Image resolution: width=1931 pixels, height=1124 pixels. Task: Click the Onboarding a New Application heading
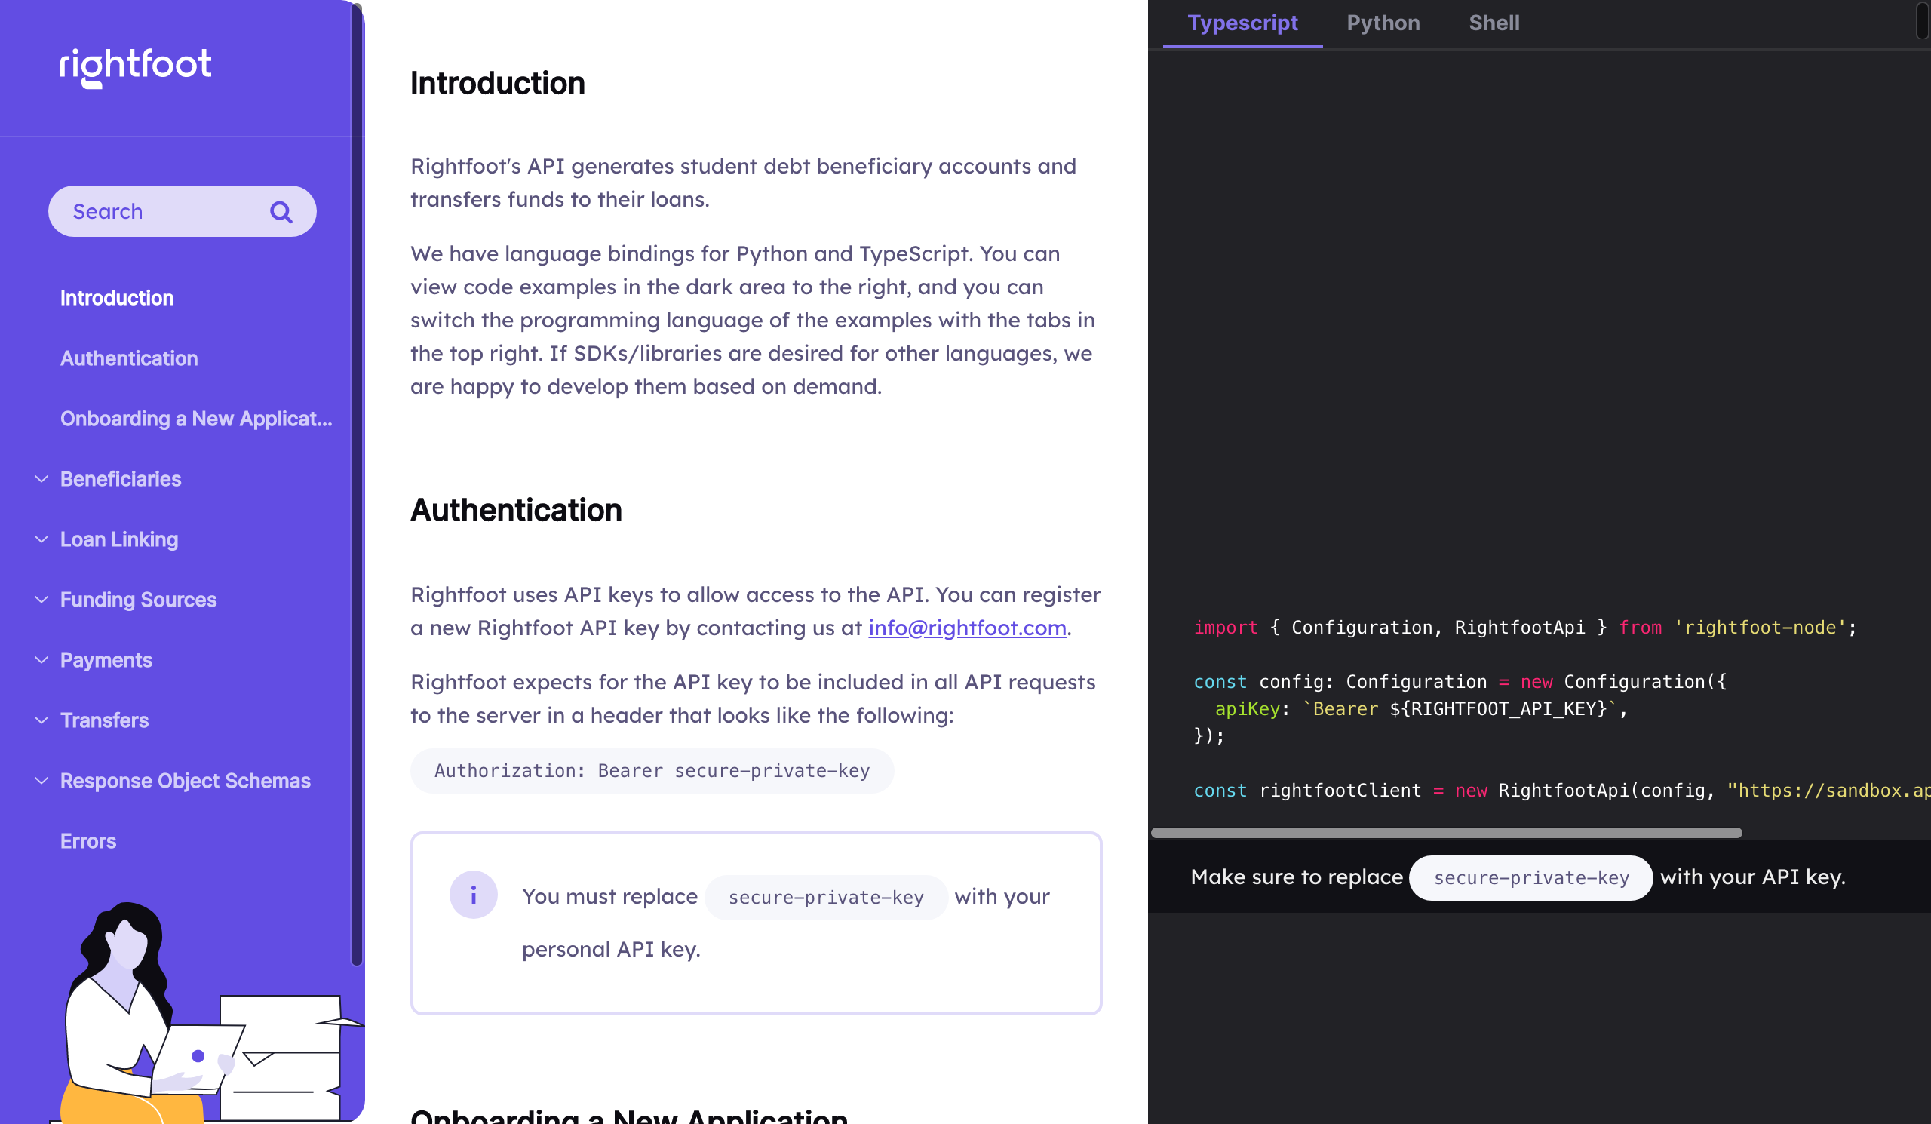point(628,1116)
